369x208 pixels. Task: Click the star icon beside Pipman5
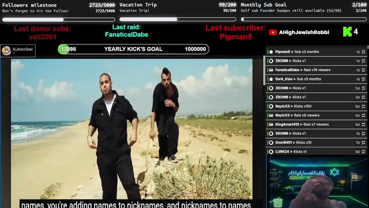pos(271,52)
